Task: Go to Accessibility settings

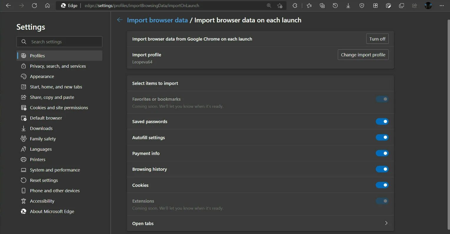Action: pos(60,201)
